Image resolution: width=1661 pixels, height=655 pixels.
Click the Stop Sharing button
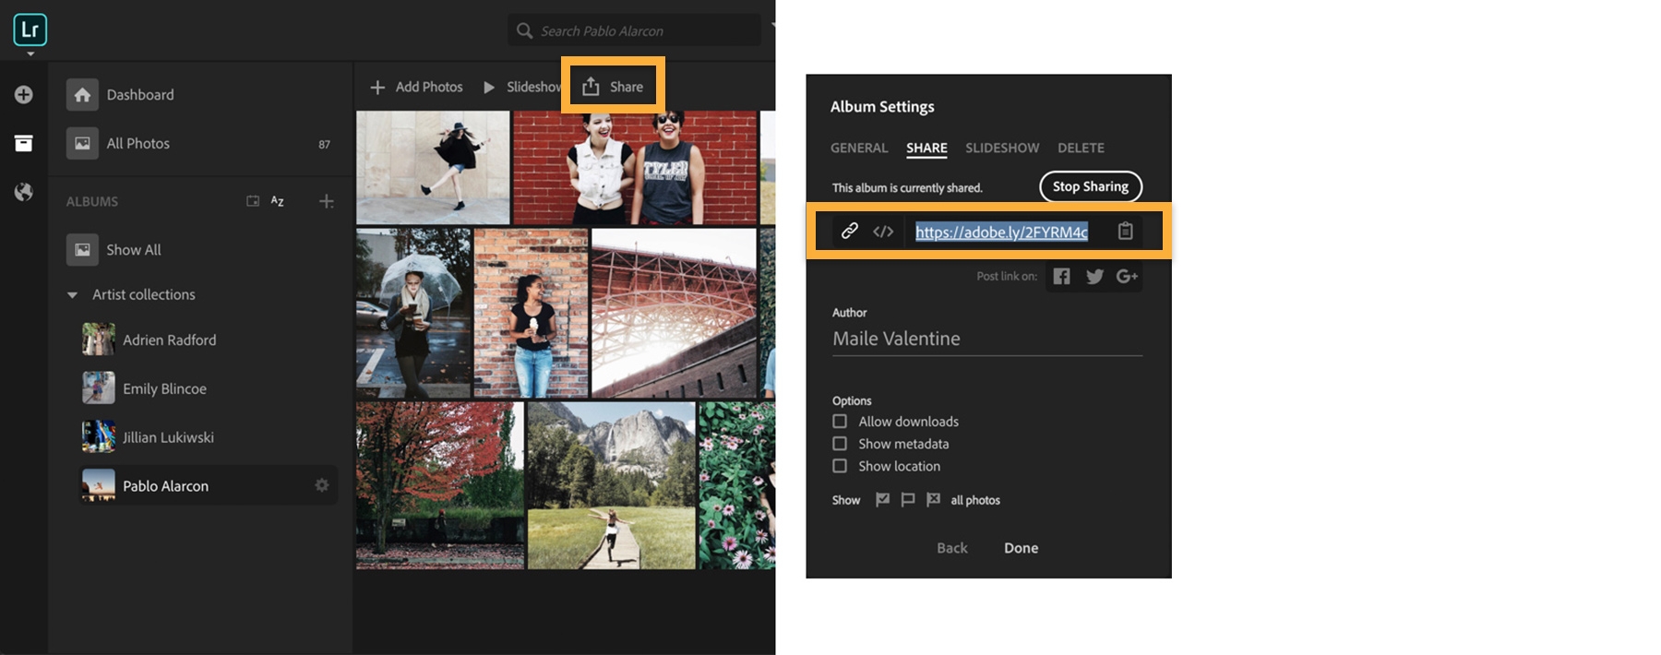[1091, 186]
